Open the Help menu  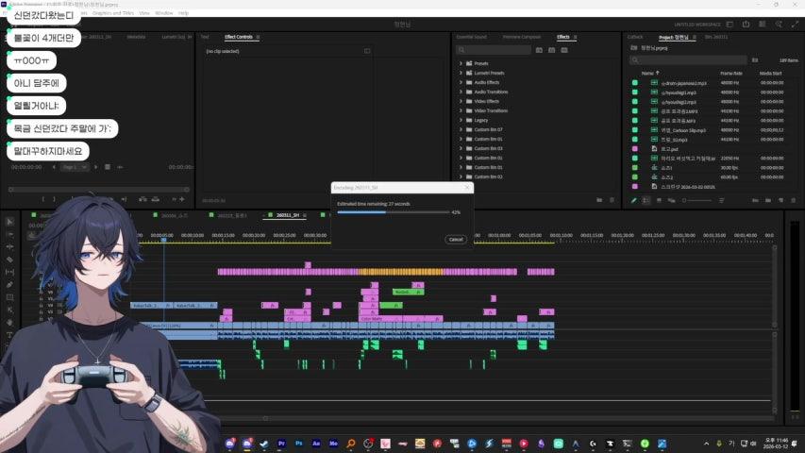coord(183,13)
